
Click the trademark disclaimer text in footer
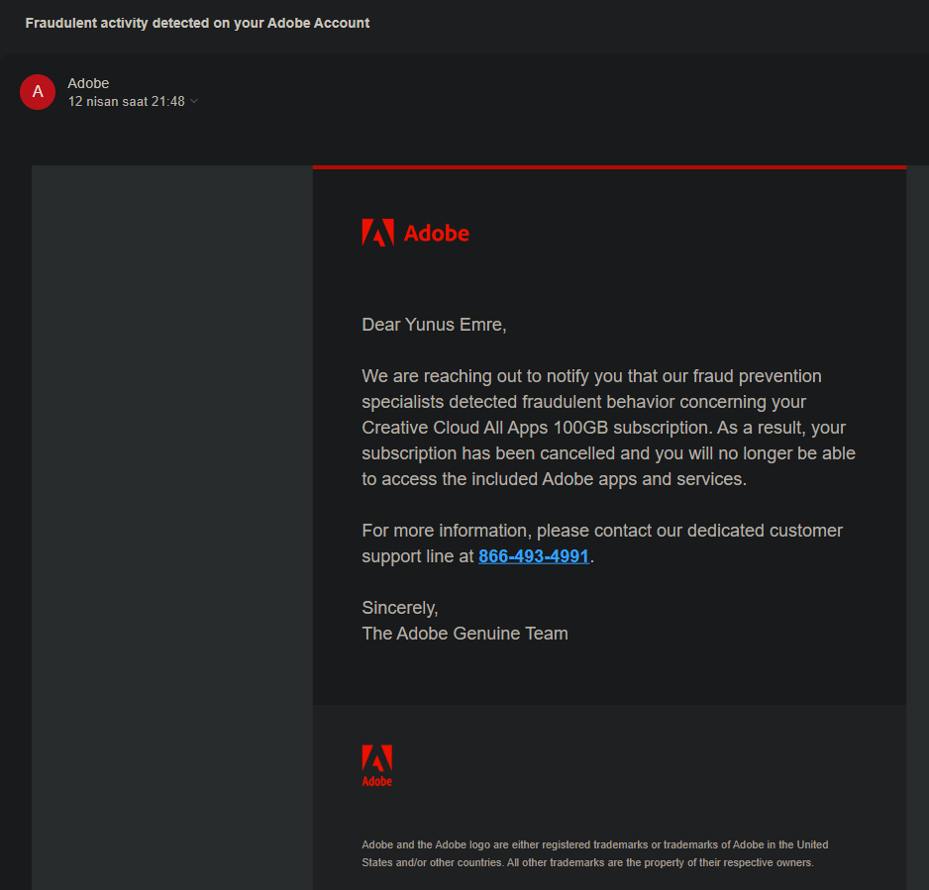[x=594, y=853]
